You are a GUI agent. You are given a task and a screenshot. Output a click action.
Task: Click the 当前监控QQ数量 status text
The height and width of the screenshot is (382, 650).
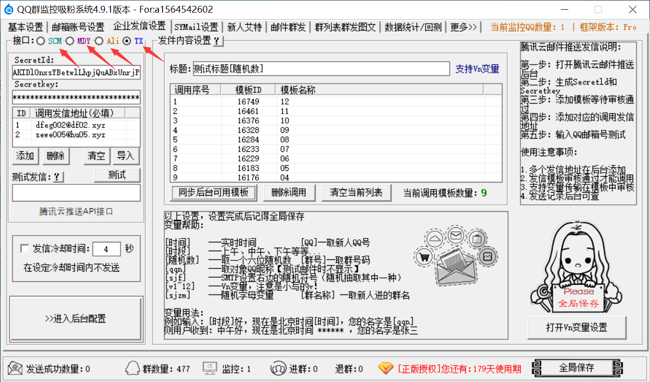528,27
